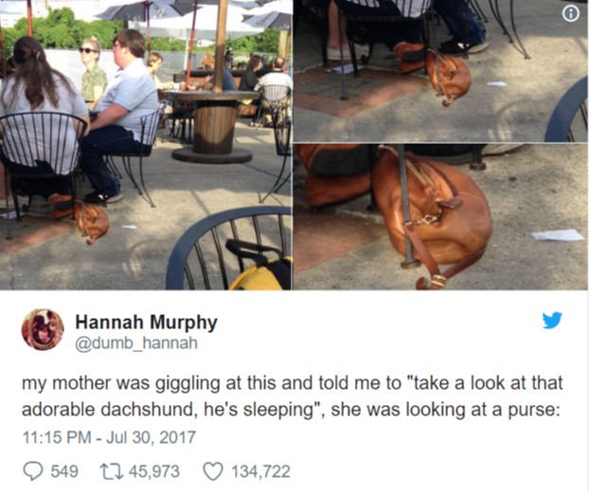The width and height of the screenshot is (589, 492).
Task: Click the 45,973 retweets count
Action: click(x=152, y=470)
